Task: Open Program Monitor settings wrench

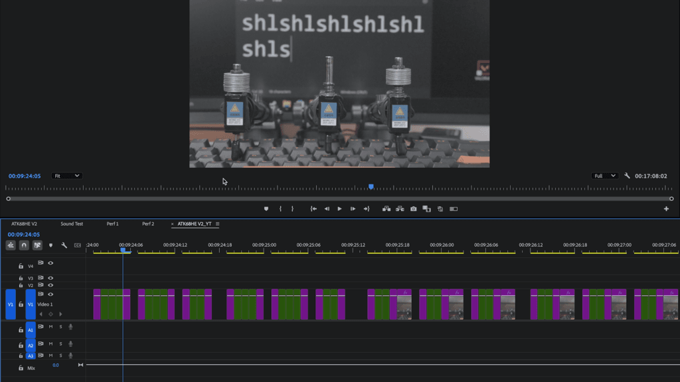Action: click(627, 176)
